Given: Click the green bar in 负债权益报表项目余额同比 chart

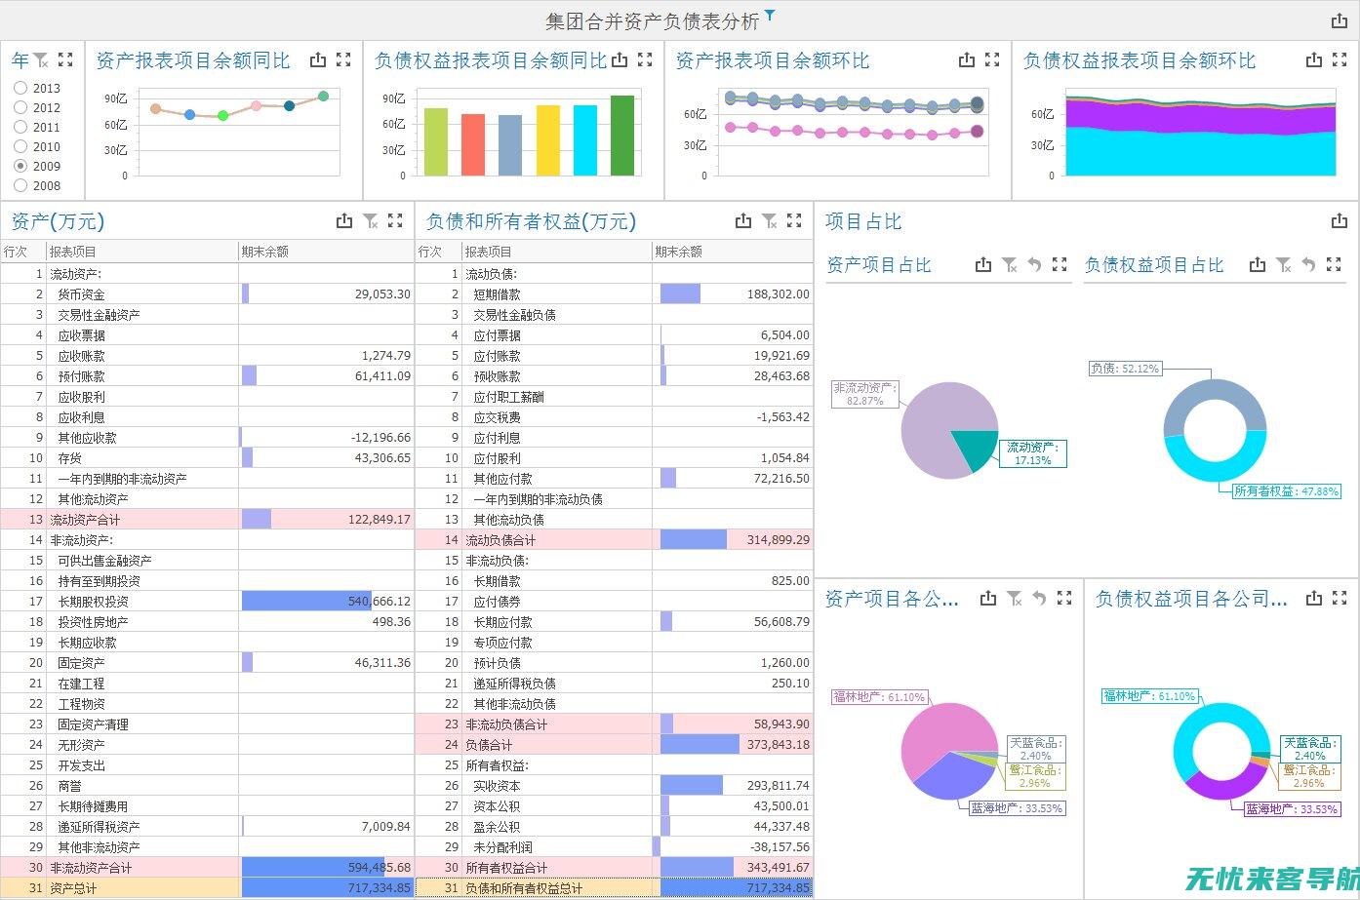Looking at the screenshot, I should [x=622, y=136].
